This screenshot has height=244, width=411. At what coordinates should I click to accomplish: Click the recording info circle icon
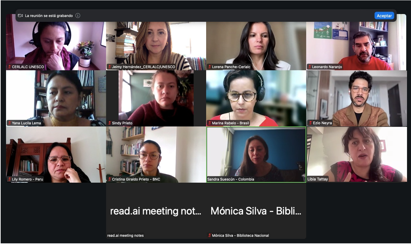click(x=78, y=16)
